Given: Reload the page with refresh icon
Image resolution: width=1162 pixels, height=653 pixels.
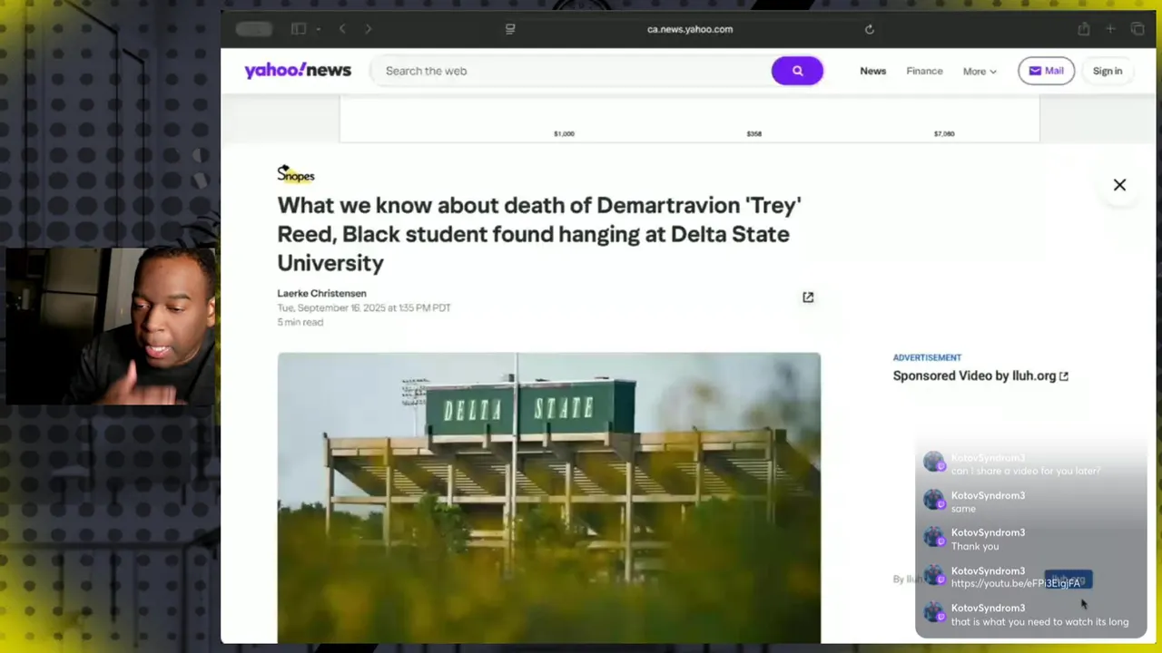Looking at the screenshot, I should [869, 29].
